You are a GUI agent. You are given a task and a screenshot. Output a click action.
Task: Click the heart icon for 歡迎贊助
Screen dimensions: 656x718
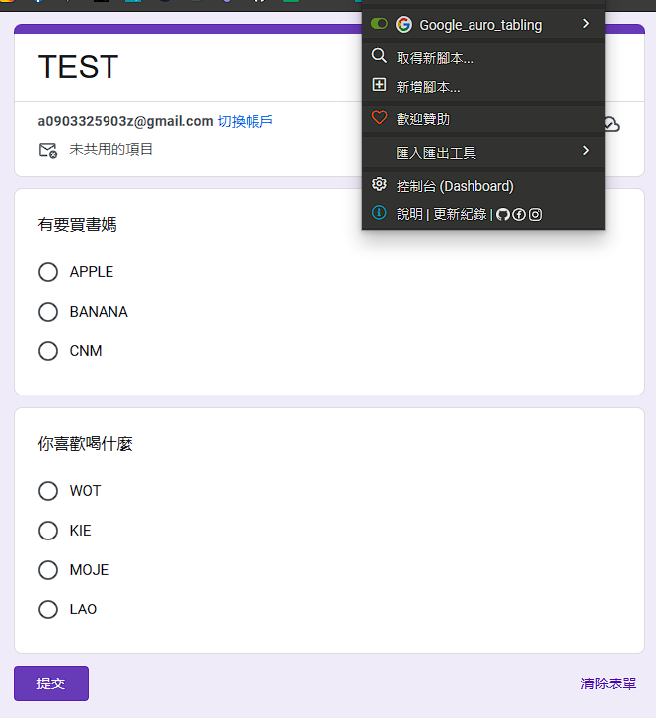click(379, 118)
